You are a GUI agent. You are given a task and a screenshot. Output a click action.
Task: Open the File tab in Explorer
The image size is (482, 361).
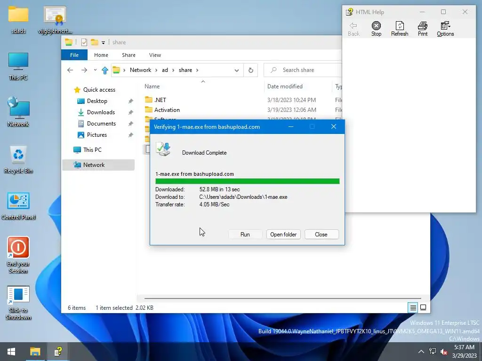[x=74, y=55]
